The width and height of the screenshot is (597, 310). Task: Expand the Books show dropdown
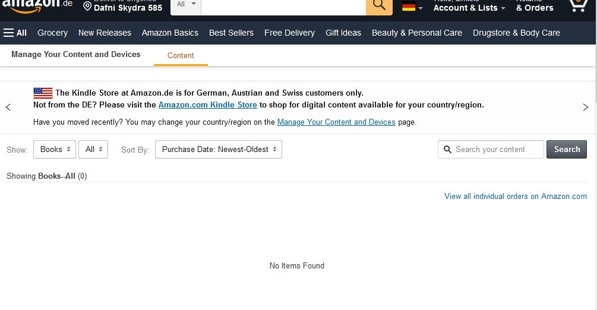55,149
